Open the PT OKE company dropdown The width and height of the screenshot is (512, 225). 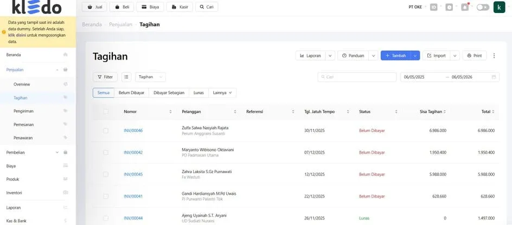click(417, 7)
